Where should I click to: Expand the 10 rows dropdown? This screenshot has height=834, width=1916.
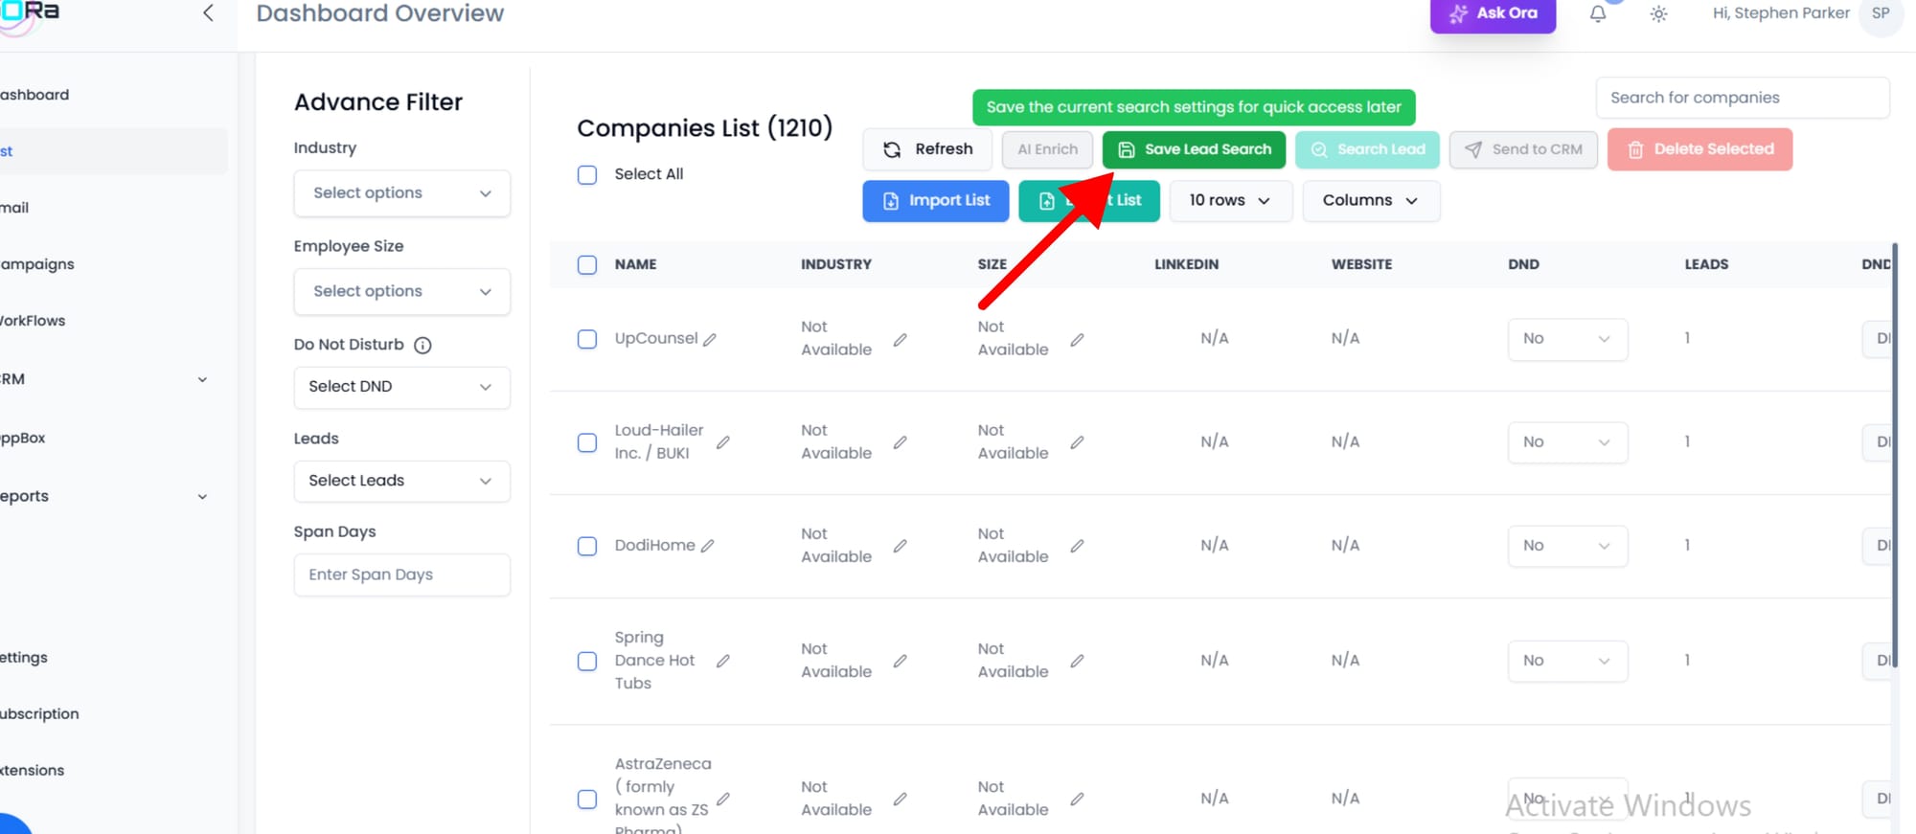[1229, 201]
